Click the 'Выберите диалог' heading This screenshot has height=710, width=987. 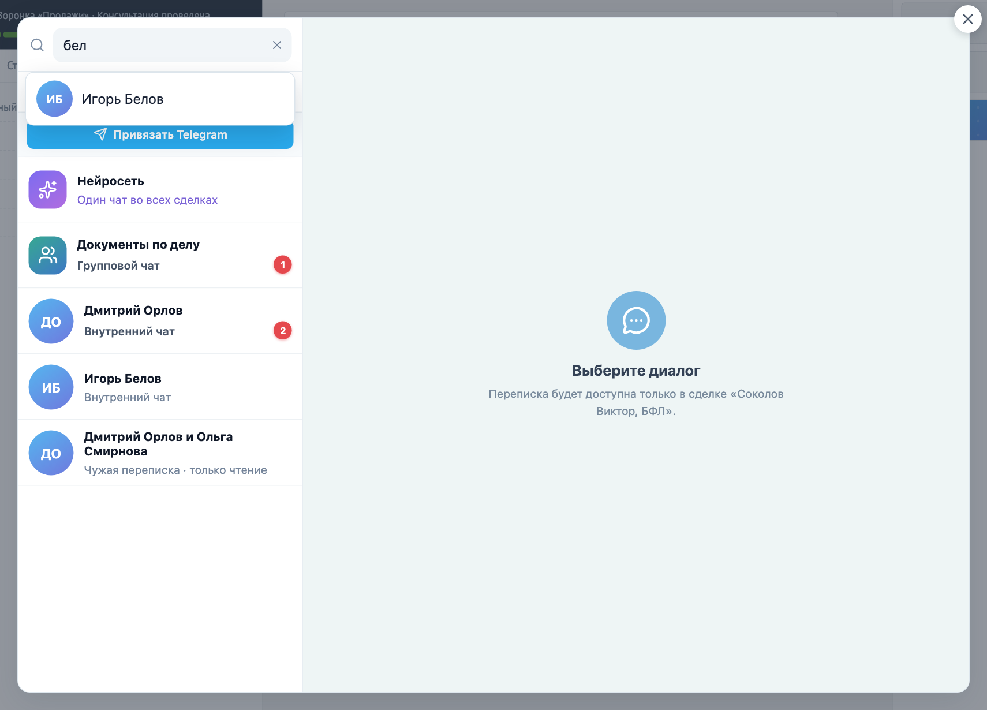coord(636,371)
